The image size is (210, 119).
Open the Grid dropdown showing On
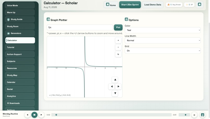(163, 51)
